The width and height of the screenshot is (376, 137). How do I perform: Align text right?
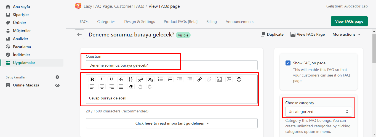point(111,87)
